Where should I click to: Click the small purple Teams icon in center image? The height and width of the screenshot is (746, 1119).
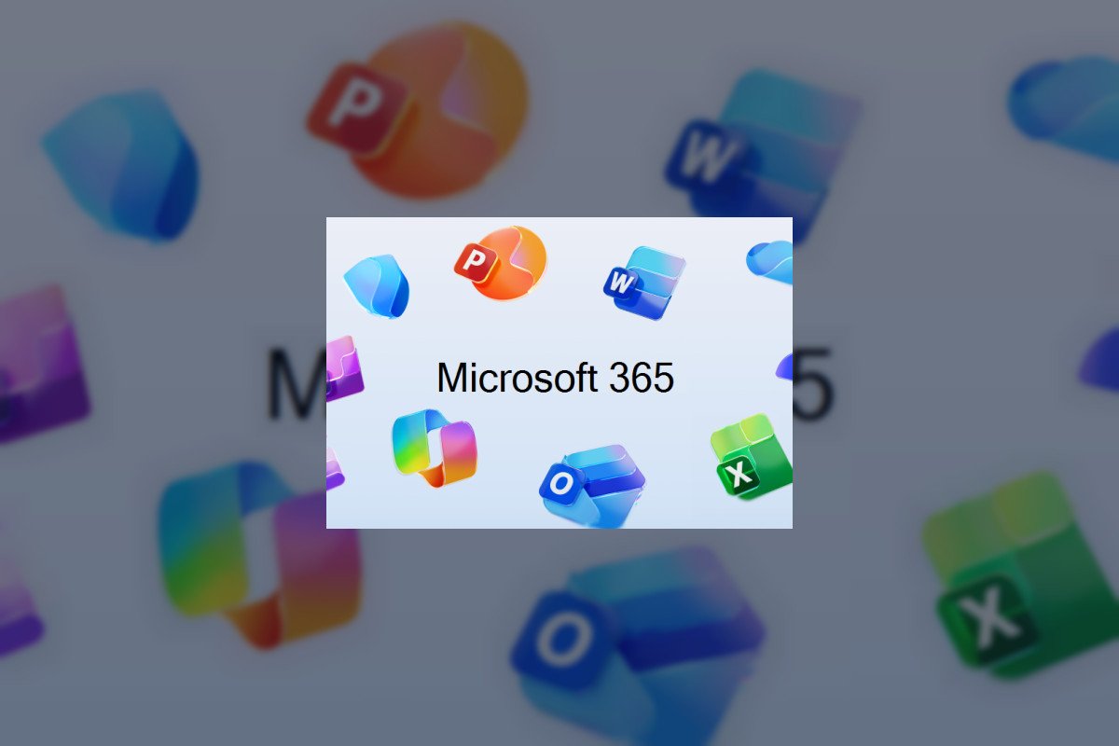[343, 368]
